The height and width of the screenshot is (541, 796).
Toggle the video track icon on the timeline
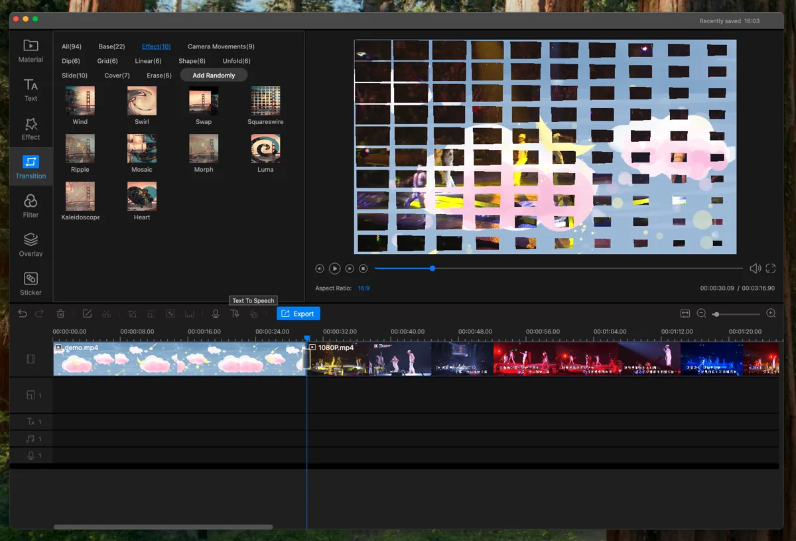tap(31, 359)
